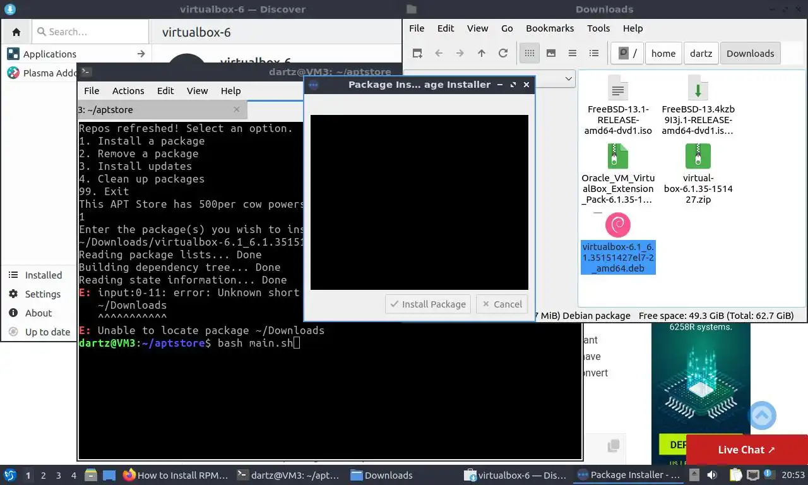Switch to virtual desktop 2
This screenshot has width=808, height=485.
click(x=44, y=476)
